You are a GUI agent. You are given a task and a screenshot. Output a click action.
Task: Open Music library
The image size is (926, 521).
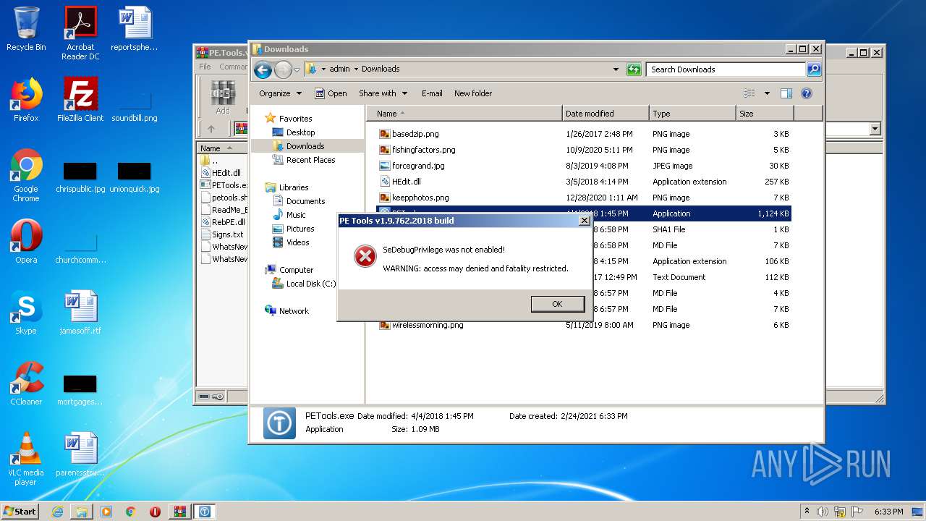(296, 215)
